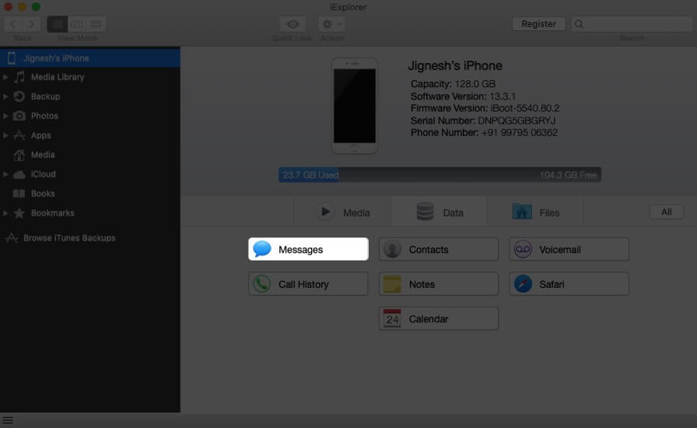Click the Apps store icon
Image resolution: width=697 pixels, height=428 pixels.
point(19,135)
